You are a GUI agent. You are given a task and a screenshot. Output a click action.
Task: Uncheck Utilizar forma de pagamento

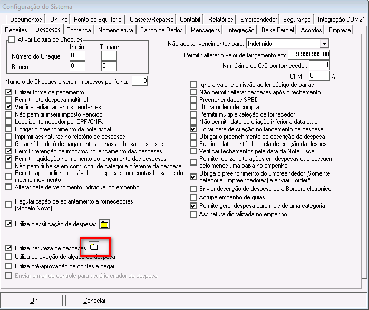tap(9, 92)
